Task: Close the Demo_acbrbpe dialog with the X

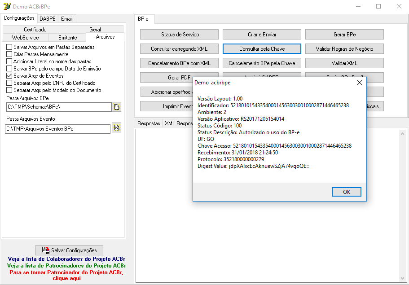Action: pyautogui.click(x=360, y=83)
